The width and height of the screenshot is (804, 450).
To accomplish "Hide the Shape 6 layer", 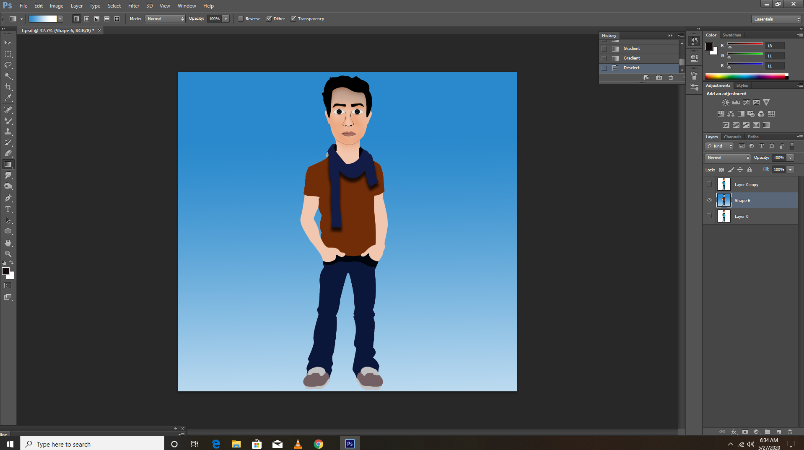I will [709, 200].
